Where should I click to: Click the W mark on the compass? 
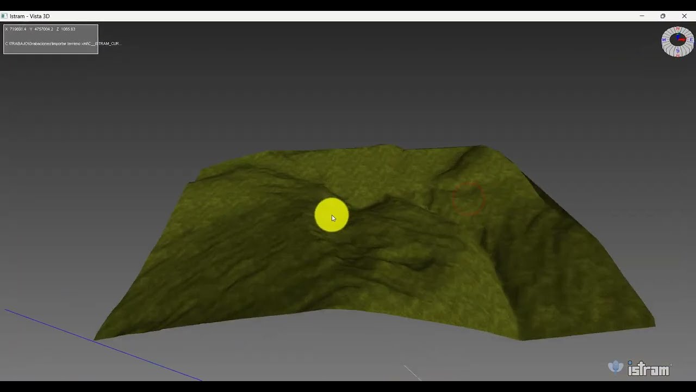tap(664, 40)
